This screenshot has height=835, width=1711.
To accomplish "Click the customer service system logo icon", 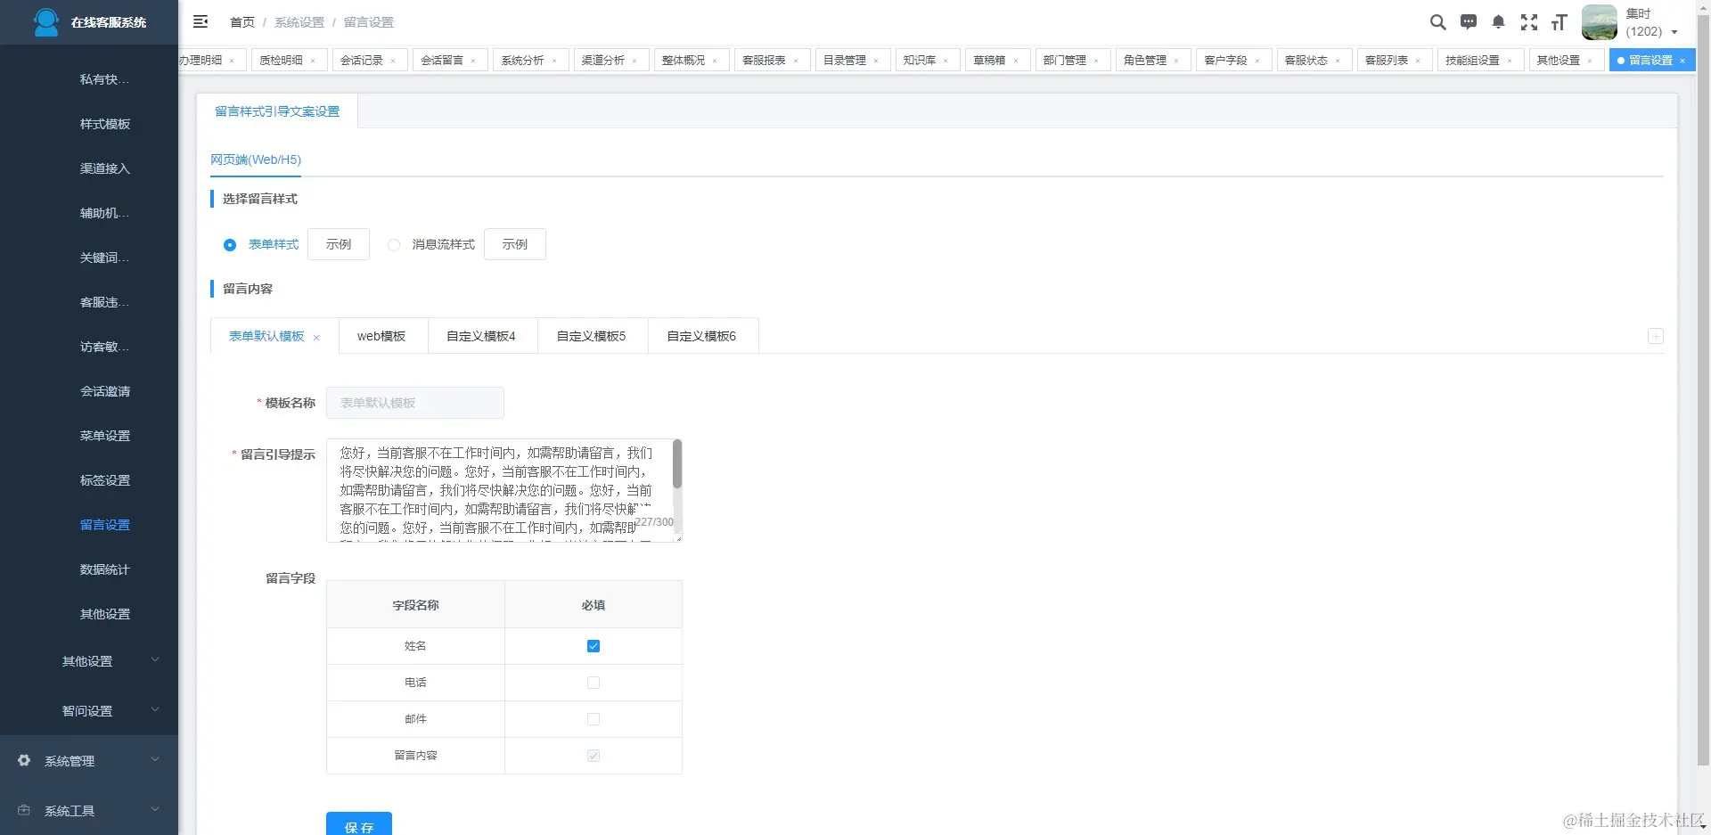I will 45,22.
